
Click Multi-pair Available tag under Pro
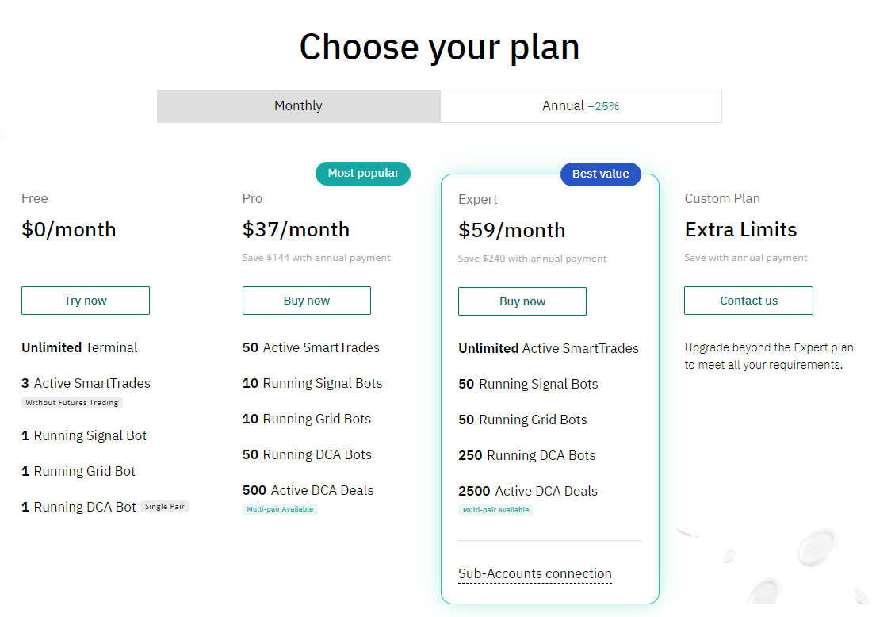(280, 509)
